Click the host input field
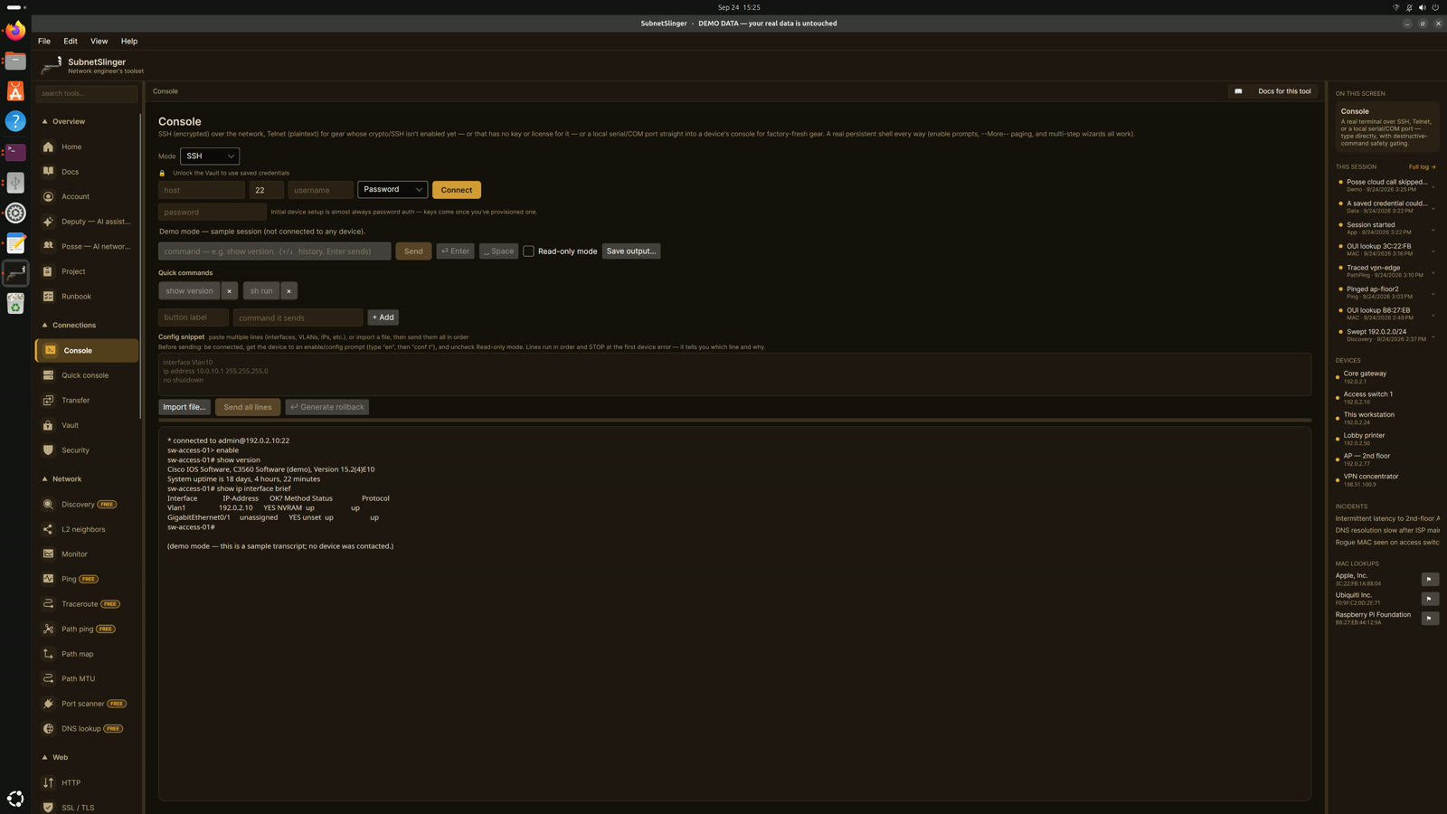 tap(202, 190)
